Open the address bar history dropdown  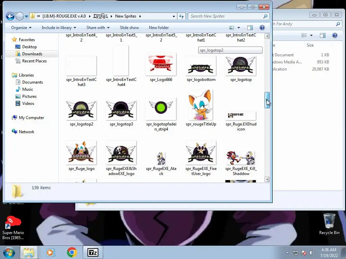coord(174,16)
